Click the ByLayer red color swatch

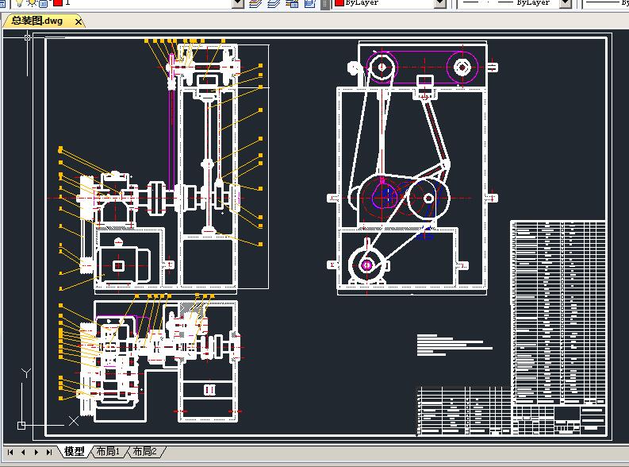coord(339,3)
